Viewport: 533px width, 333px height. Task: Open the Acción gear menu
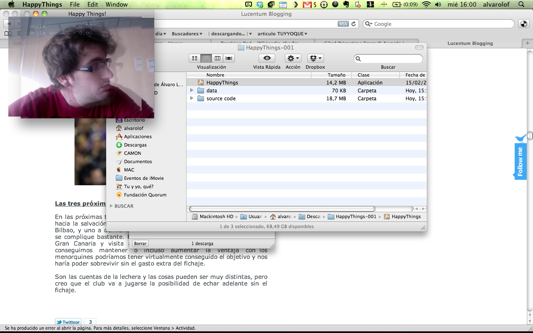coord(293,58)
